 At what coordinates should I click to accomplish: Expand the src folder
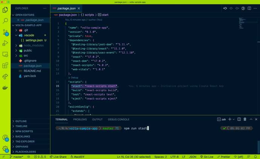pos(16,56)
